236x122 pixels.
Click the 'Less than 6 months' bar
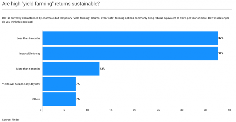(x=130, y=38)
